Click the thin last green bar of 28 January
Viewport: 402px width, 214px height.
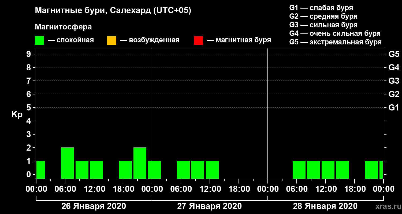pyautogui.click(x=381, y=170)
